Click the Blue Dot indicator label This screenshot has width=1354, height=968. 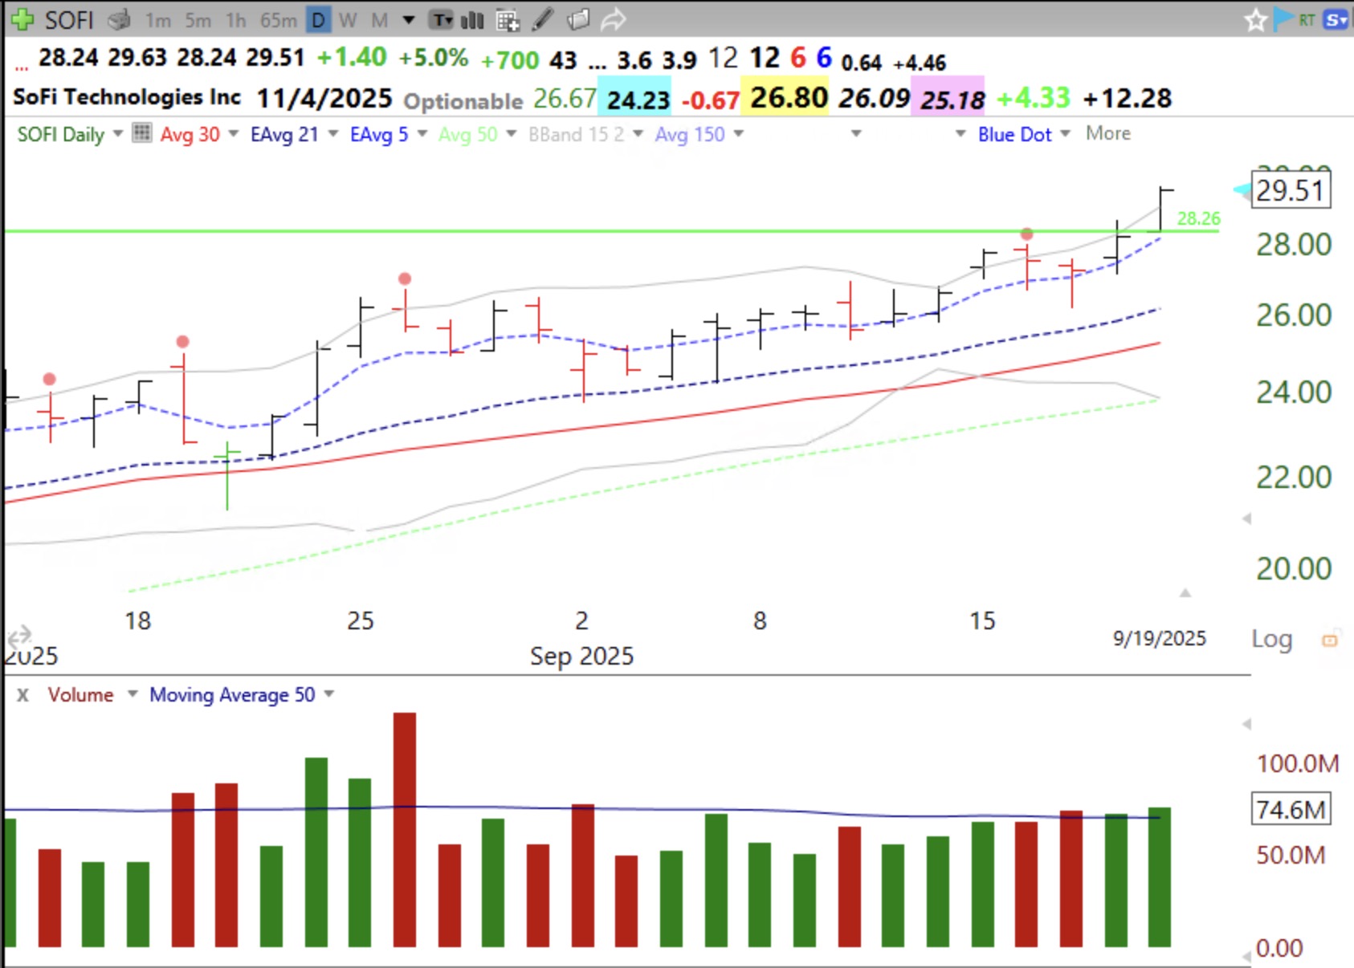[1014, 134]
